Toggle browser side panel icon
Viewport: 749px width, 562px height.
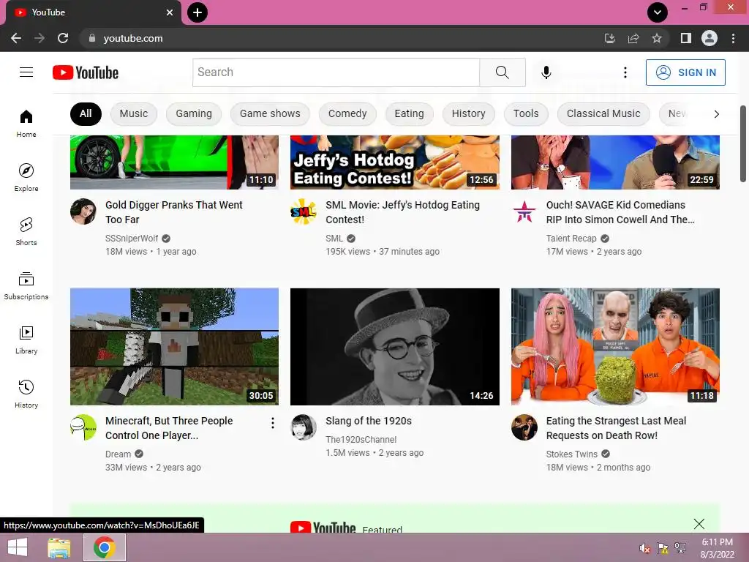(685, 38)
